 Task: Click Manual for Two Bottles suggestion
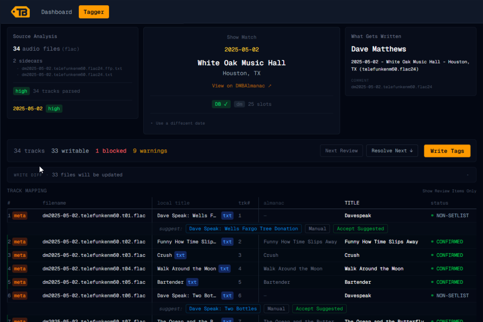point(276,309)
